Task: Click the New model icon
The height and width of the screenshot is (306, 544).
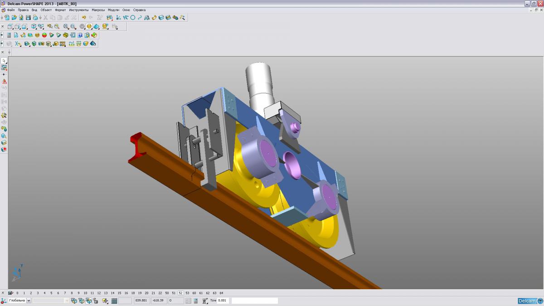Action: tap(7, 17)
